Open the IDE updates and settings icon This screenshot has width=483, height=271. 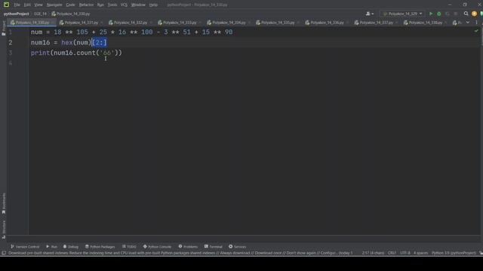[x=474, y=14]
